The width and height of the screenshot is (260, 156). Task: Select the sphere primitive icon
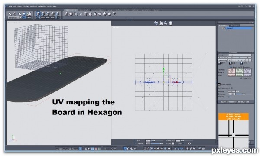coord(71,14)
